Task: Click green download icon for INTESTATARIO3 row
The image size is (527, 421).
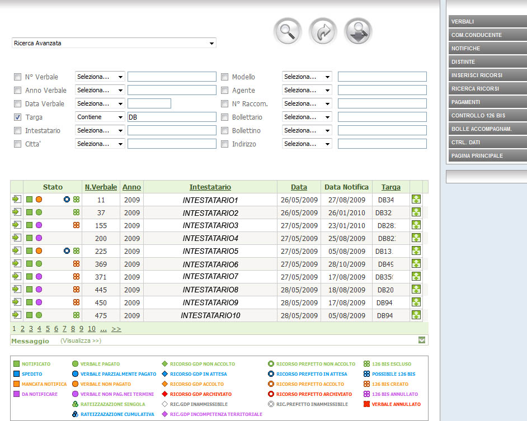Action: (x=416, y=225)
